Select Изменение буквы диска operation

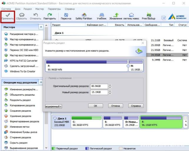(21, 132)
